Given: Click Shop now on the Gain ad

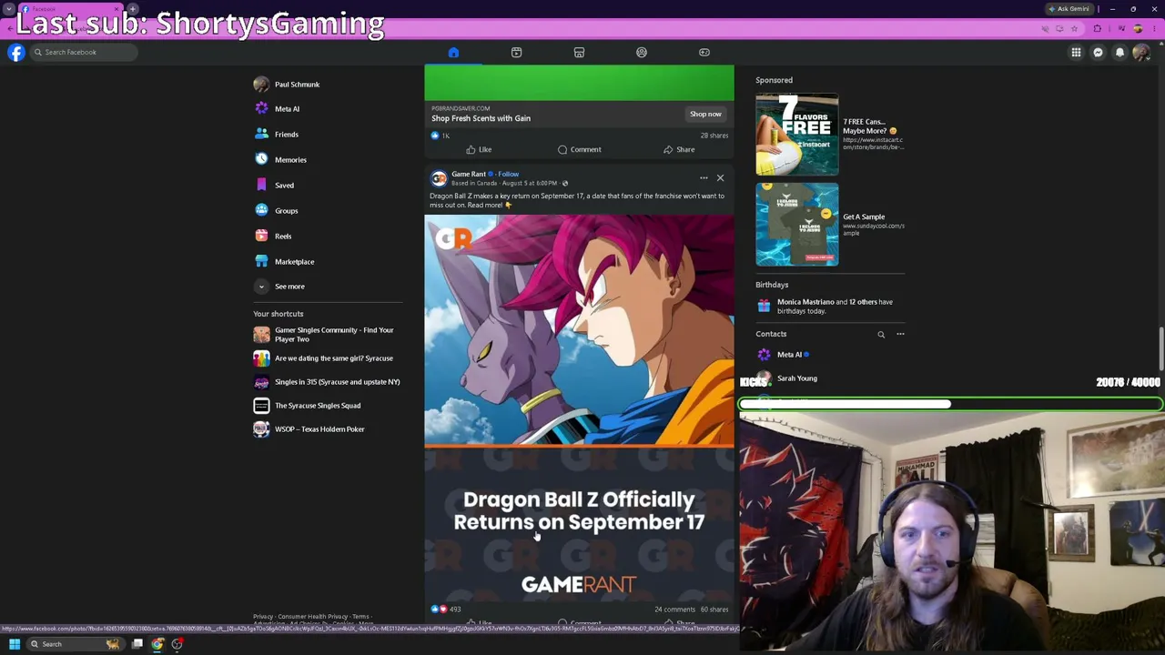Looking at the screenshot, I should 705,114.
